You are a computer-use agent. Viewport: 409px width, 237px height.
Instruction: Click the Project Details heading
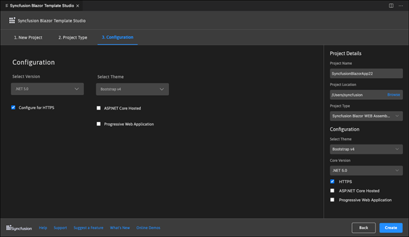coord(345,53)
